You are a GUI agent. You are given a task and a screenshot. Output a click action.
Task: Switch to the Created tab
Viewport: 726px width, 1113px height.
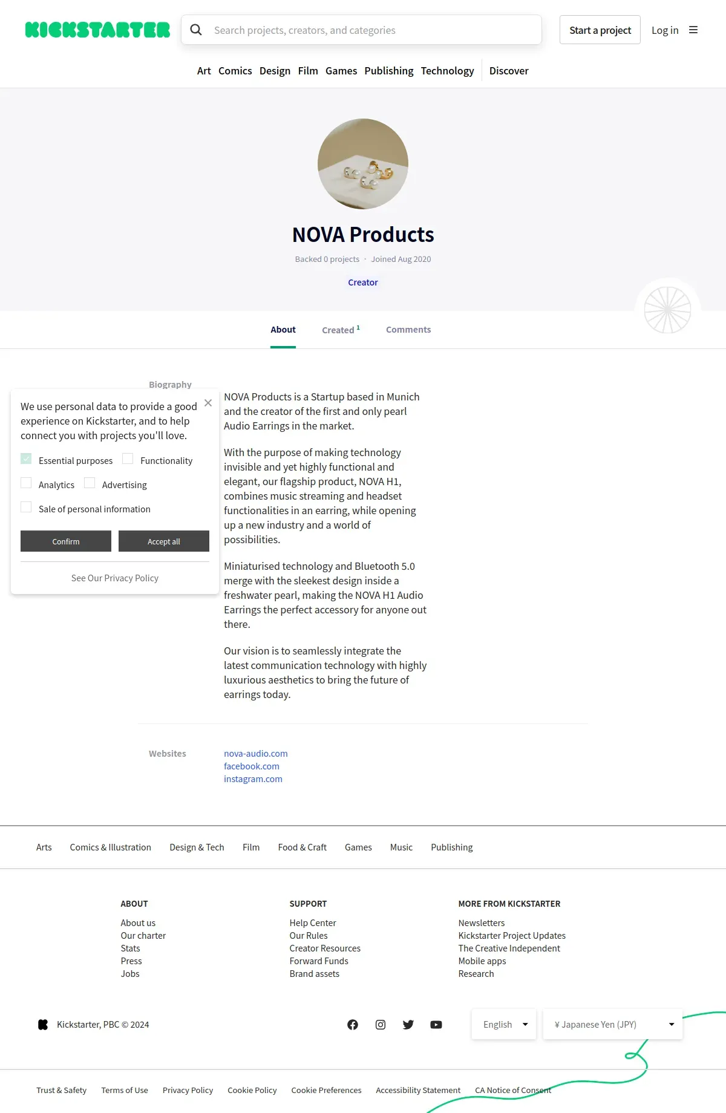340,330
